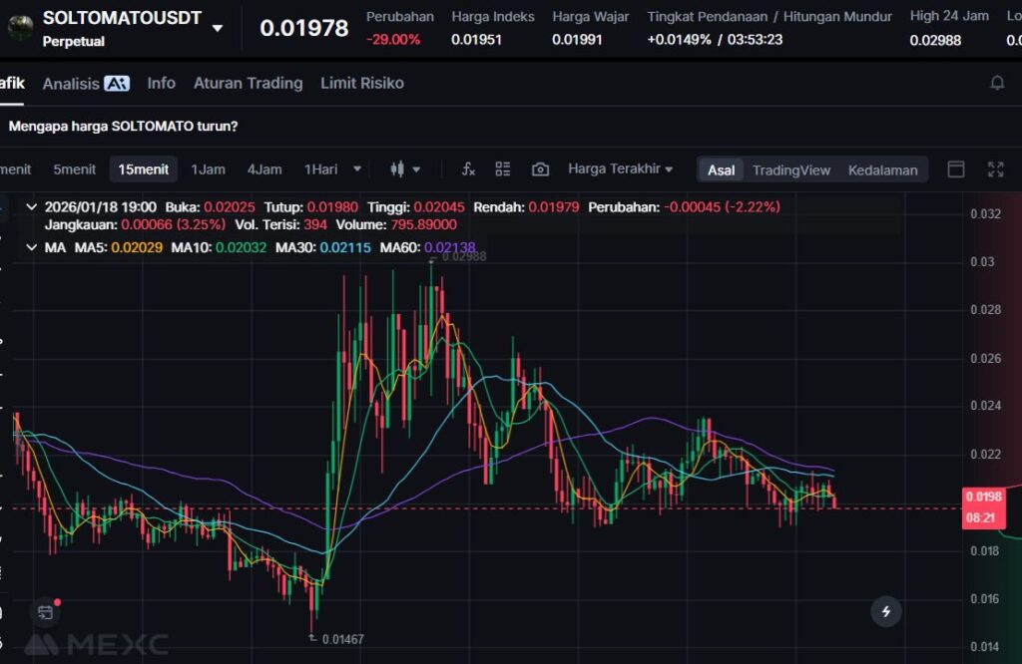
Task: Open the candlestick chart type dropdown
Action: [404, 169]
